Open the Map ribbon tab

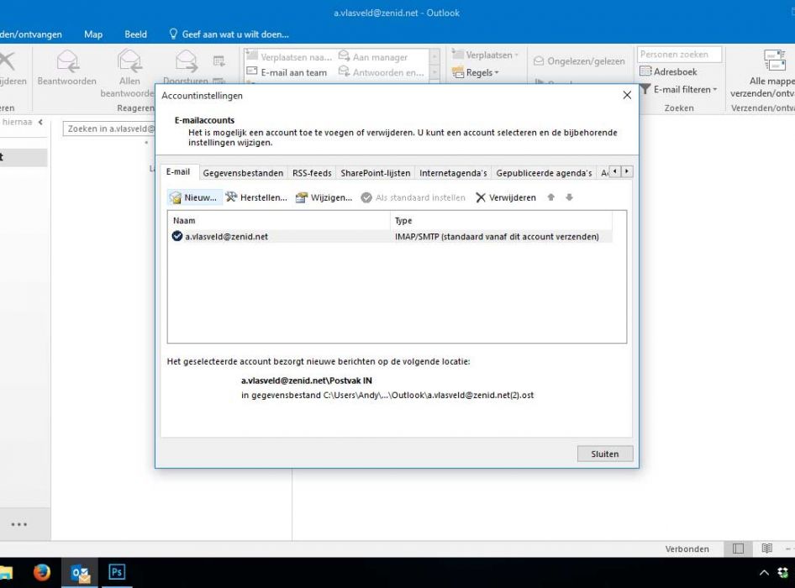(x=93, y=34)
